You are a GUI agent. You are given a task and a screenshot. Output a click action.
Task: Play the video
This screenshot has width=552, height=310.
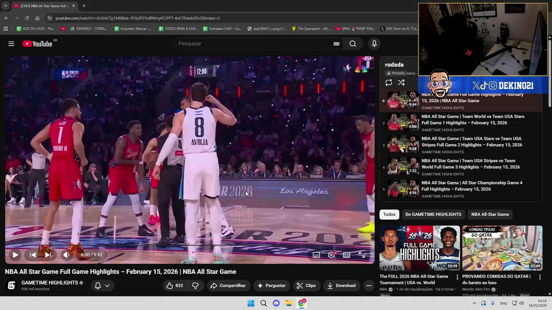15,255
